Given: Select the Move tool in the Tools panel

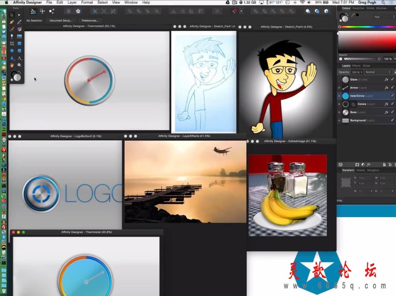Looking at the screenshot, I should pyautogui.click(x=11, y=15).
